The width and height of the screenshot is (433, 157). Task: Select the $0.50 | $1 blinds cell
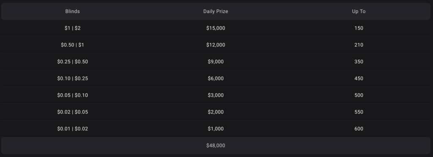(73, 45)
